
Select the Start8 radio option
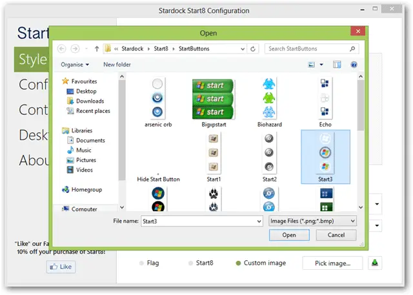tap(201, 263)
